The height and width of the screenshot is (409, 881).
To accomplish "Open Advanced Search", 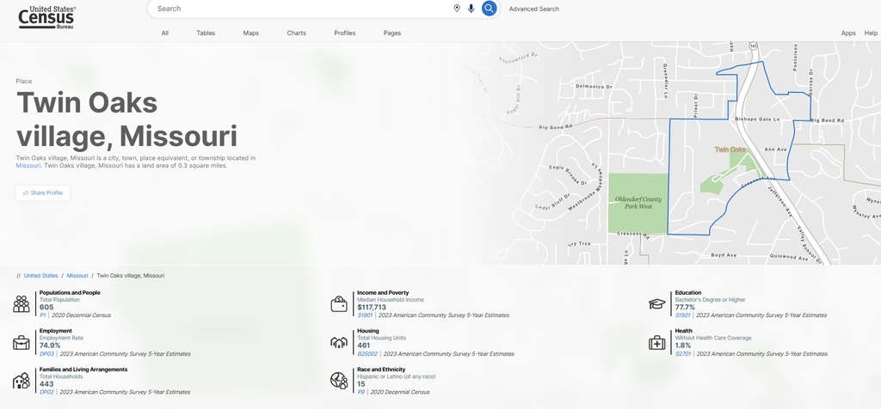I will pos(533,9).
